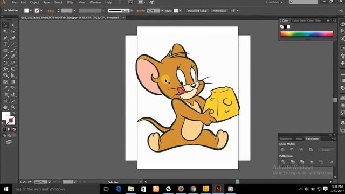Select the Eyedropper tool
The width and height of the screenshot is (345, 194).
(5, 88)
